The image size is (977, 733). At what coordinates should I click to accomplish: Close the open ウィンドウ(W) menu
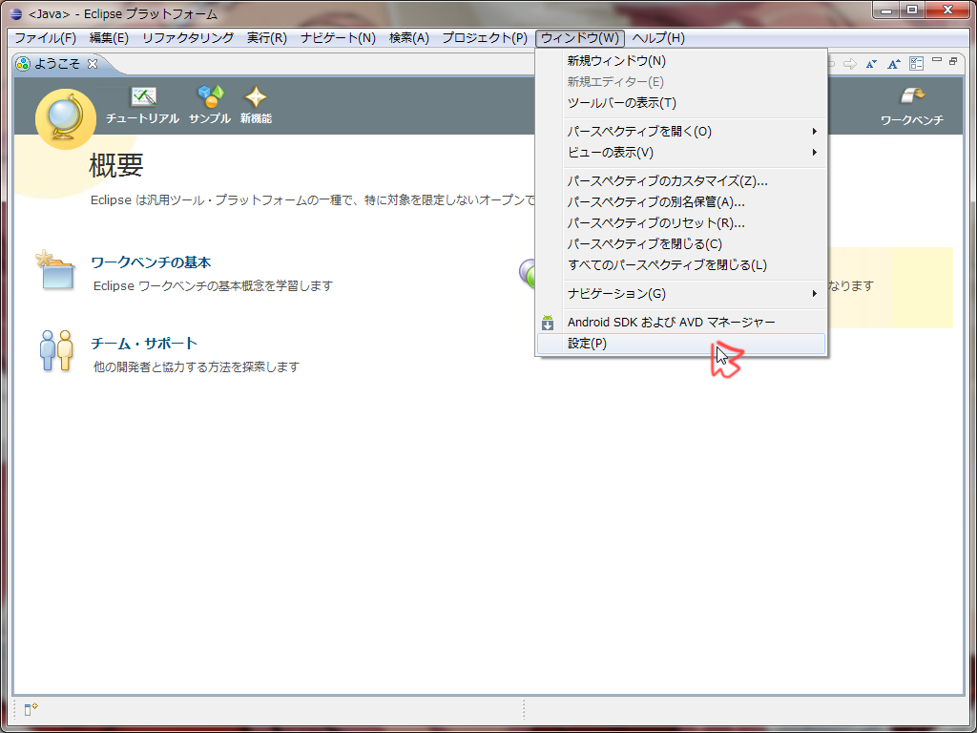[x=580, y=38]
